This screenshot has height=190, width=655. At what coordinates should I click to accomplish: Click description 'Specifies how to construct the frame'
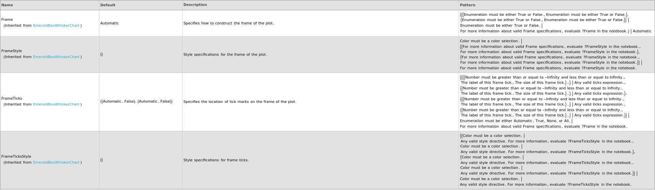[x=229, y=23]
